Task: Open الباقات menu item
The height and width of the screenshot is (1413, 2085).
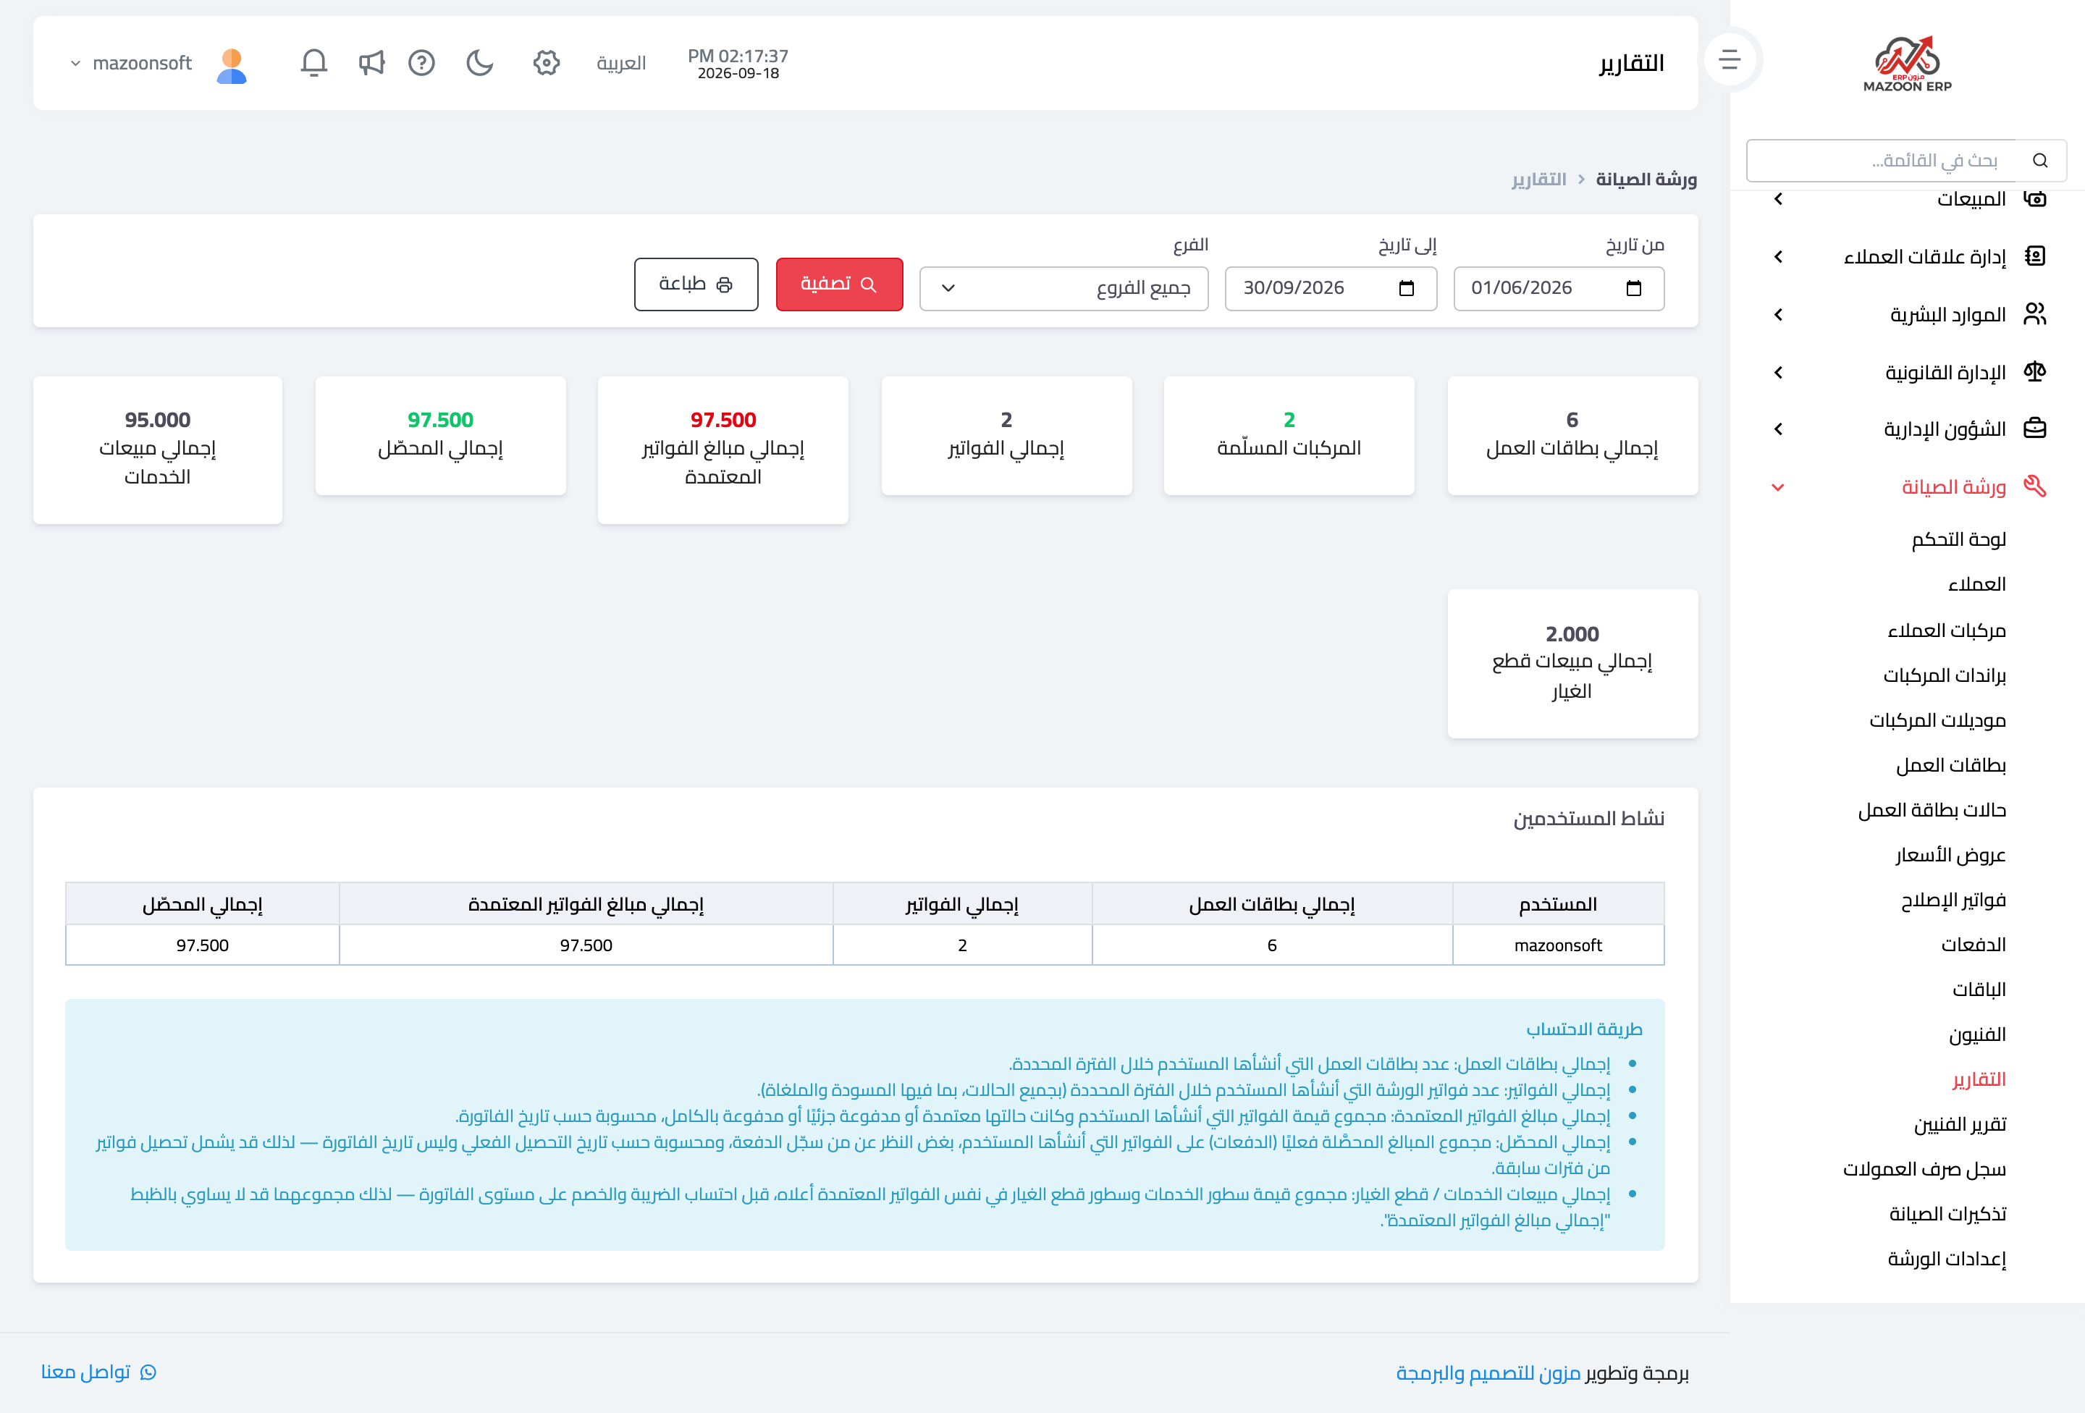Action: coord(1979,989)
